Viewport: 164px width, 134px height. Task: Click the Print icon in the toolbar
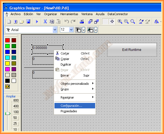(x=82, y=21)
